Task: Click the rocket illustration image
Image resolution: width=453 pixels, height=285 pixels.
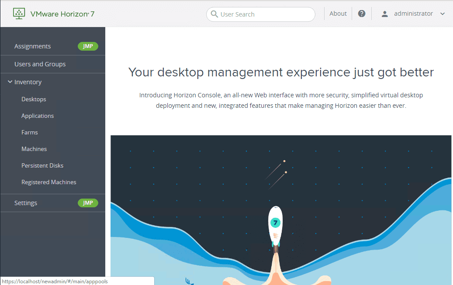Action: tap(281, 209)
